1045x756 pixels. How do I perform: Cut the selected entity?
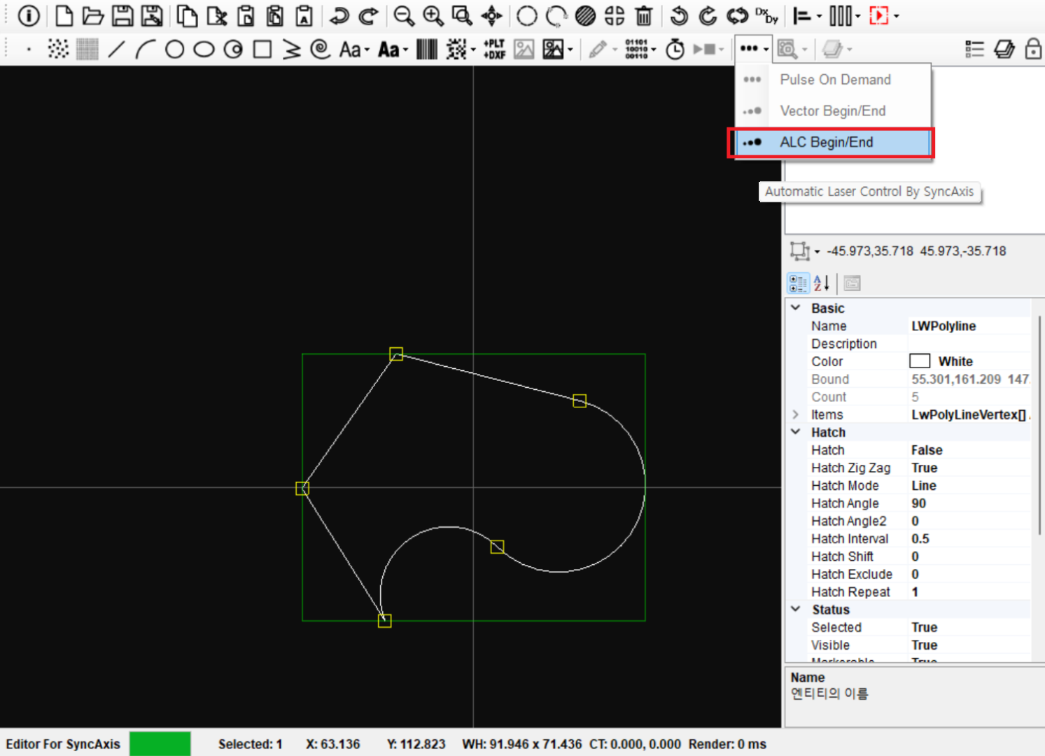[x=216, y=15]
